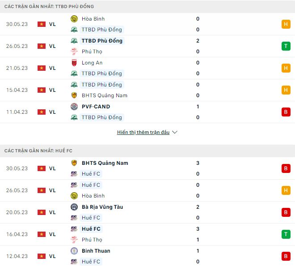Click the BHTS Quảng Nam logo in Huế FC section
295x267 pixels.
click(x=74, y=163)
